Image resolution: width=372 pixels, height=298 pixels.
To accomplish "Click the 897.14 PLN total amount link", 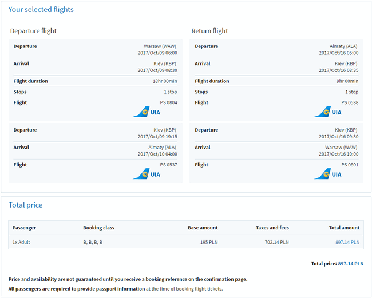I will point(347,242).
